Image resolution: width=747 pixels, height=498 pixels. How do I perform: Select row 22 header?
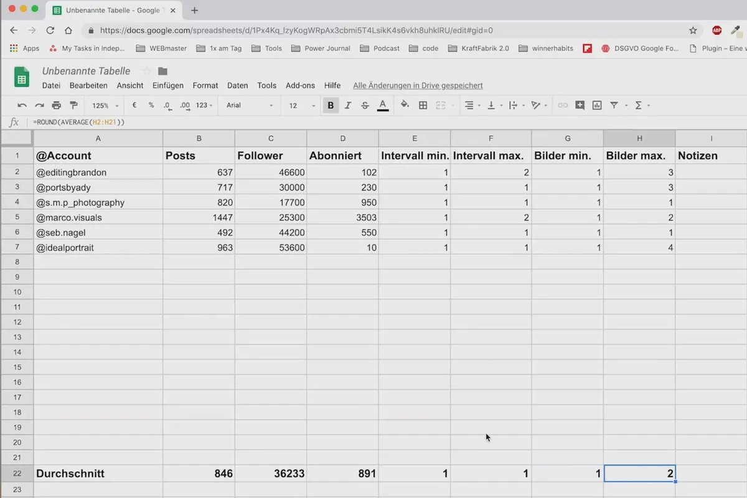coord(17,474)
